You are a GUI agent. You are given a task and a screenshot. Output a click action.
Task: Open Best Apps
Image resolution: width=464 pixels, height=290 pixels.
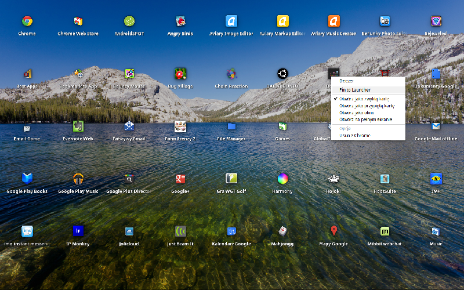click(27, 74)
